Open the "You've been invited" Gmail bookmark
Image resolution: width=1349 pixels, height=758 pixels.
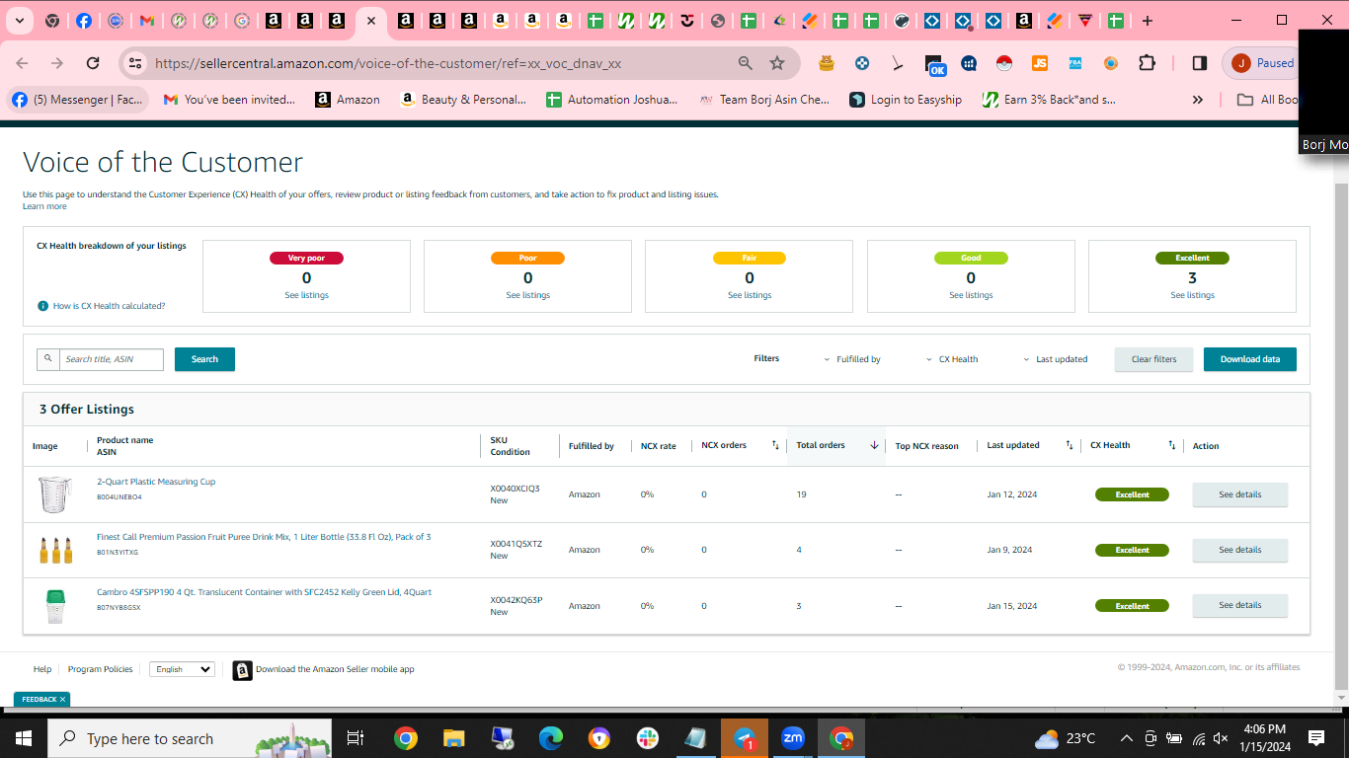point(229,100)
